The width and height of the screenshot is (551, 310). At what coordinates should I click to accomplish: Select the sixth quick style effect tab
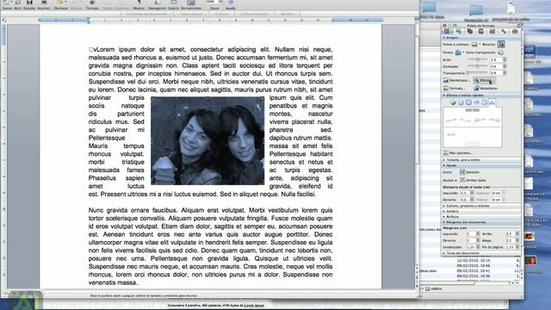pos(492,102)
